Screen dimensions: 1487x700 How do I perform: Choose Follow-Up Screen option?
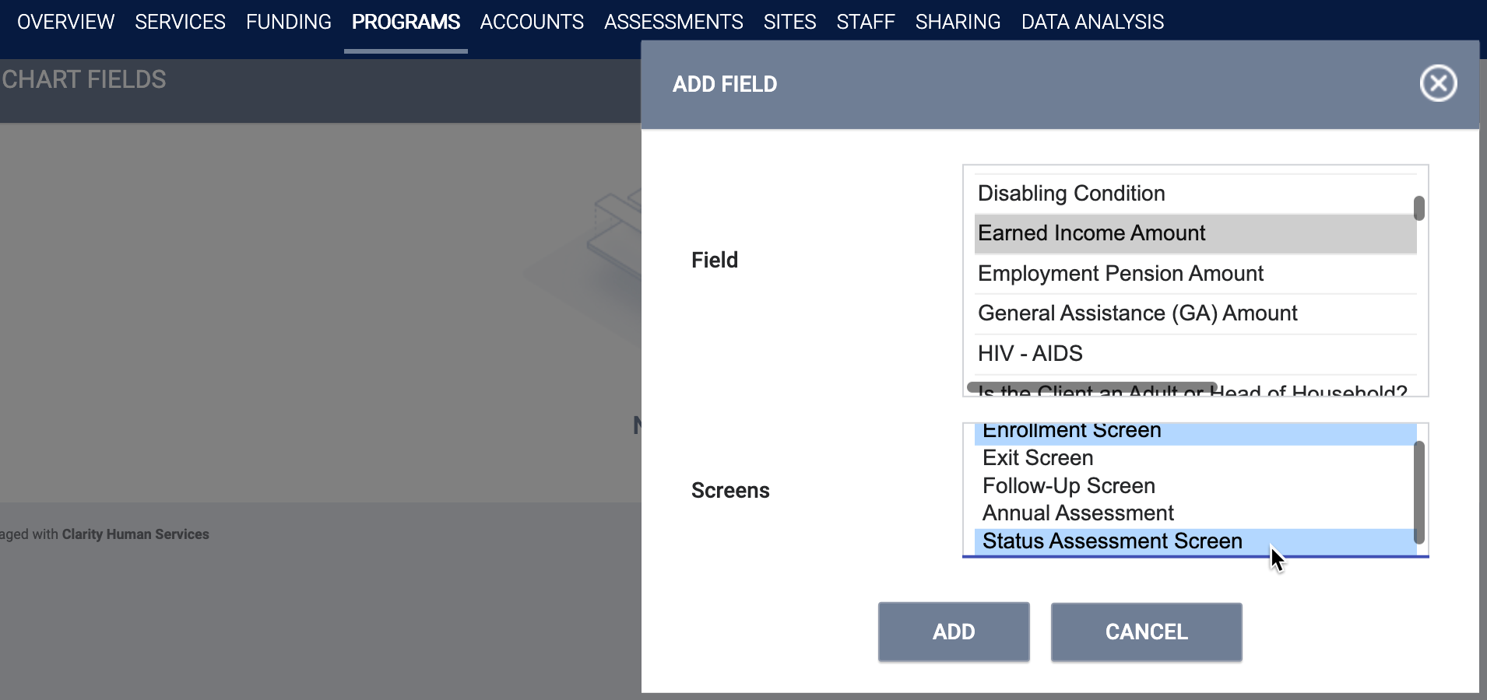pos(1195,486)
